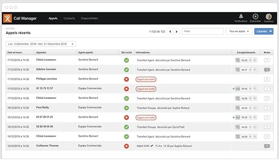Open the Disponibilités tab
The image size is (279, 161).
[x=90, y=18]
